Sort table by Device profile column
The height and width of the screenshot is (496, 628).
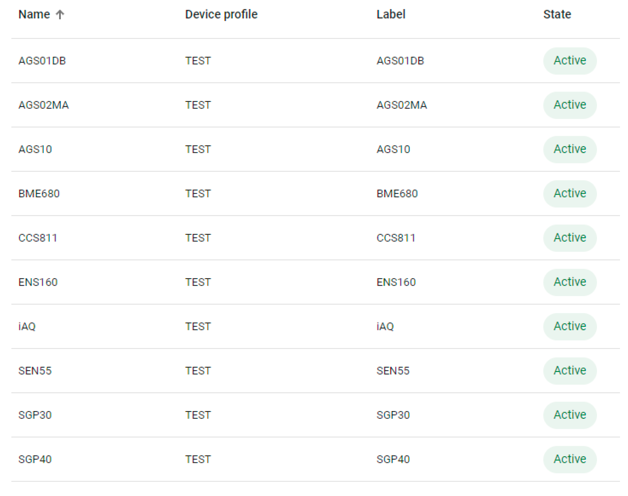pos(221,14)
